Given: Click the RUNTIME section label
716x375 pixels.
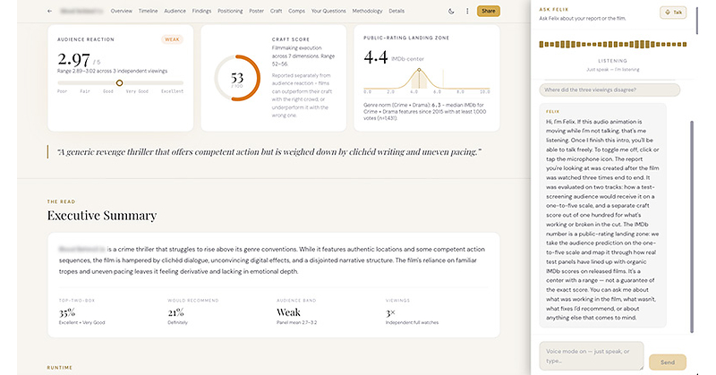Looking at the screenshot, I should [59, 368].
